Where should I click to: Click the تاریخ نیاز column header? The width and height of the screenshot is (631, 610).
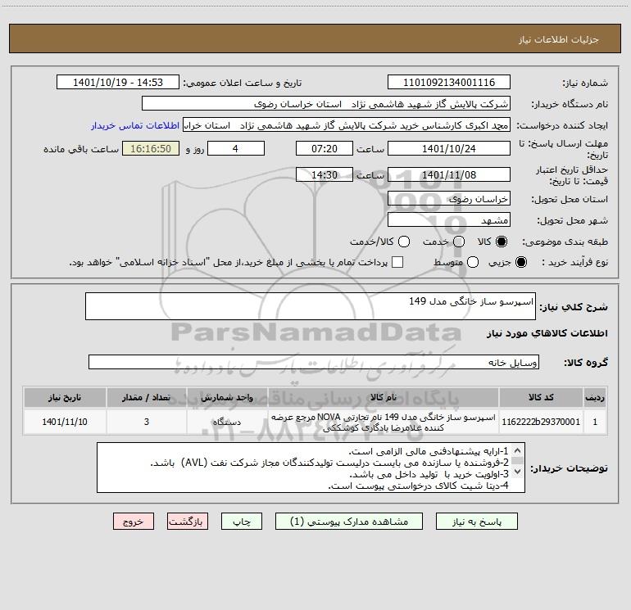pyautogui.click(x=65, y=397)
